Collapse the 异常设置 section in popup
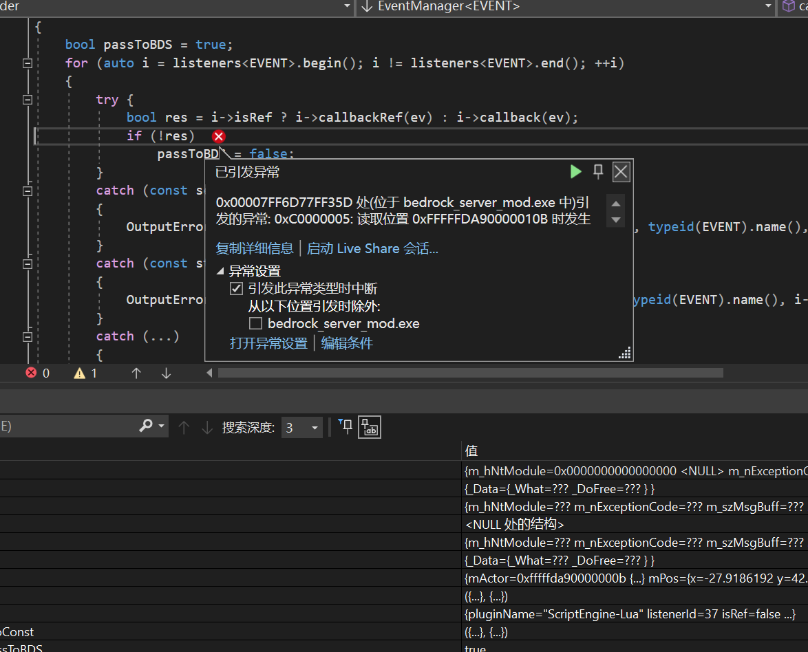Image resolution: width=808 pixels, height=652 pixels. point(221,271)
